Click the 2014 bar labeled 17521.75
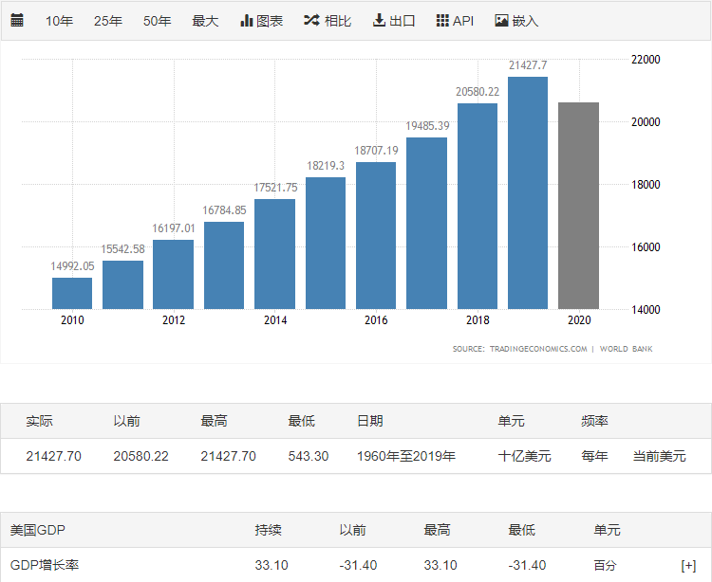 pos(274,254)
